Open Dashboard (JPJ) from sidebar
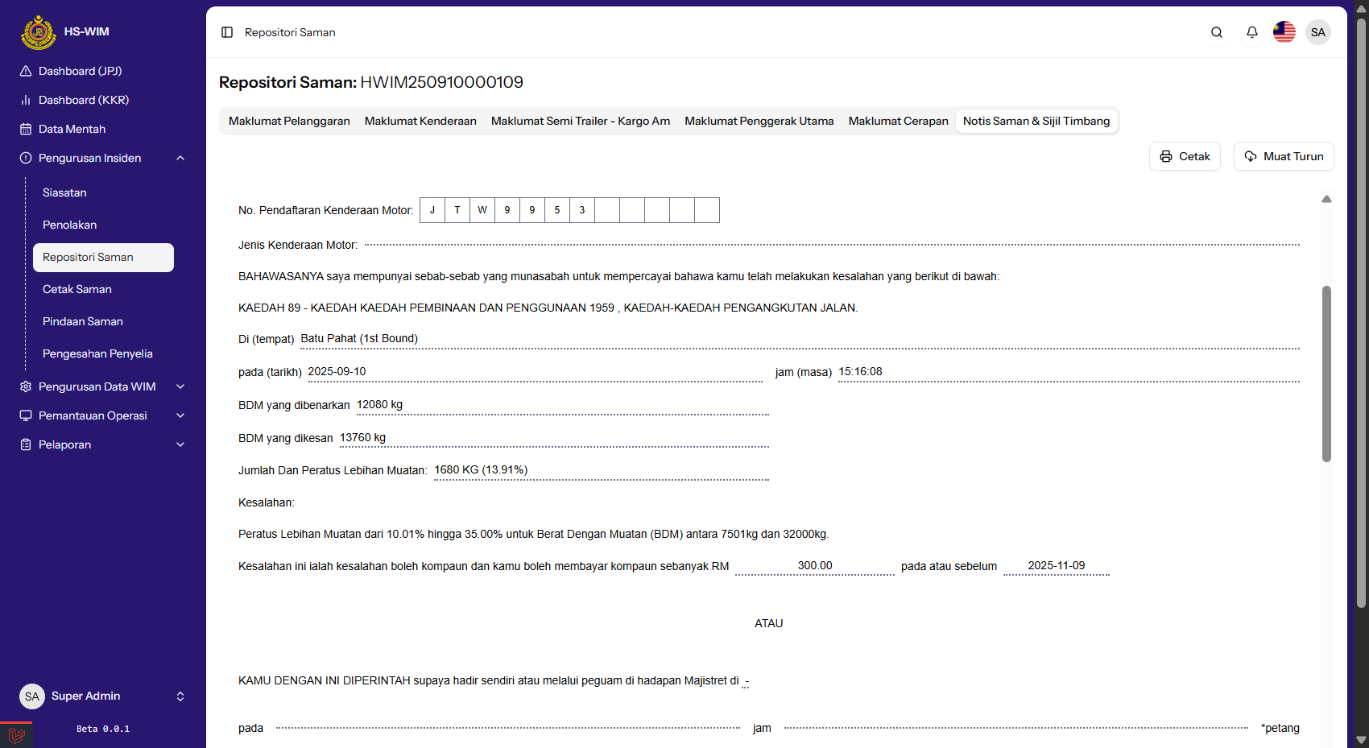The image size is (1369, 748). point(80,71)
